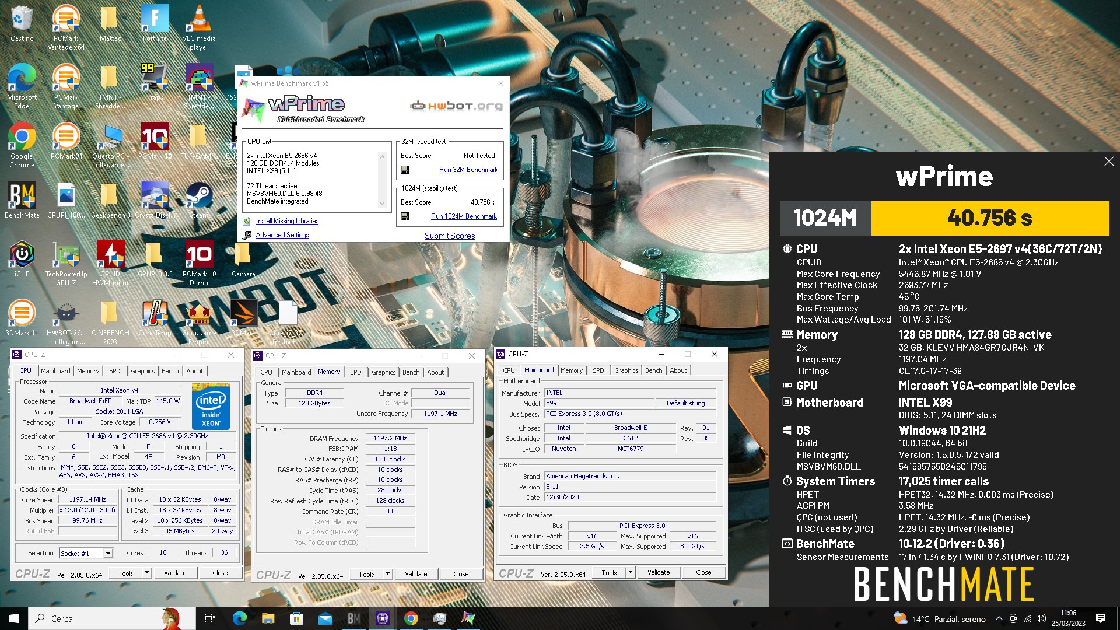Open the BenchMate desktop shortcut
Viewport: 1120px width, 630px height.
click(22, 200)
